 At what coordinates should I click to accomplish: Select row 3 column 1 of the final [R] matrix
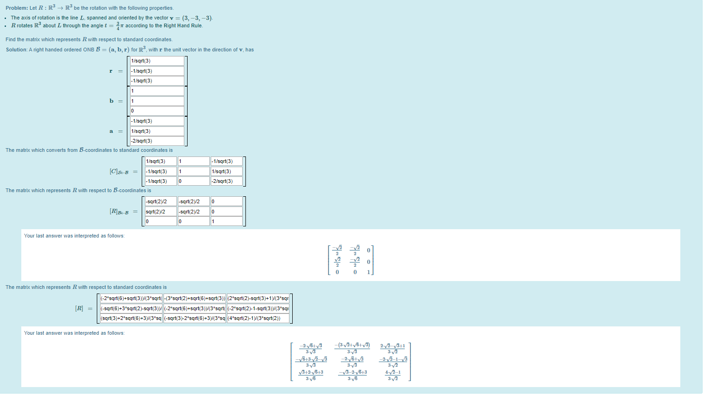point(131,318)
